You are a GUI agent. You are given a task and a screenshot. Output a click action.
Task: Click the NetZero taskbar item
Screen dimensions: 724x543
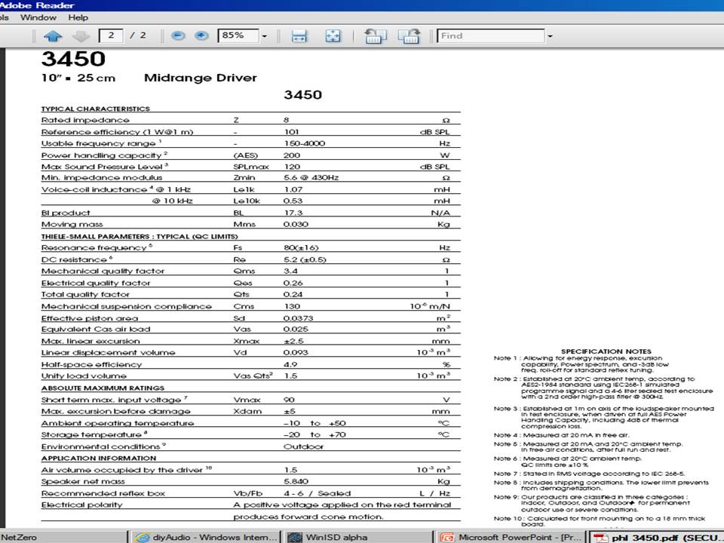[63, 537]
